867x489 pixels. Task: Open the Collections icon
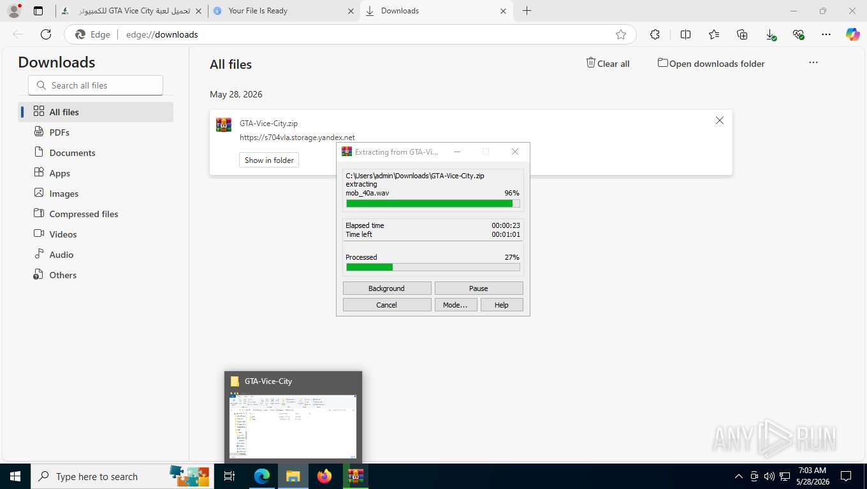[742, 34]
